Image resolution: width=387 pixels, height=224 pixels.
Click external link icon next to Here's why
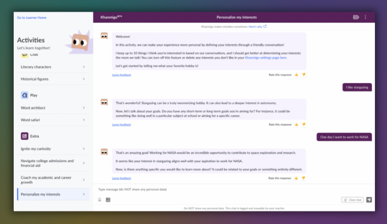(x=265, y=26)
